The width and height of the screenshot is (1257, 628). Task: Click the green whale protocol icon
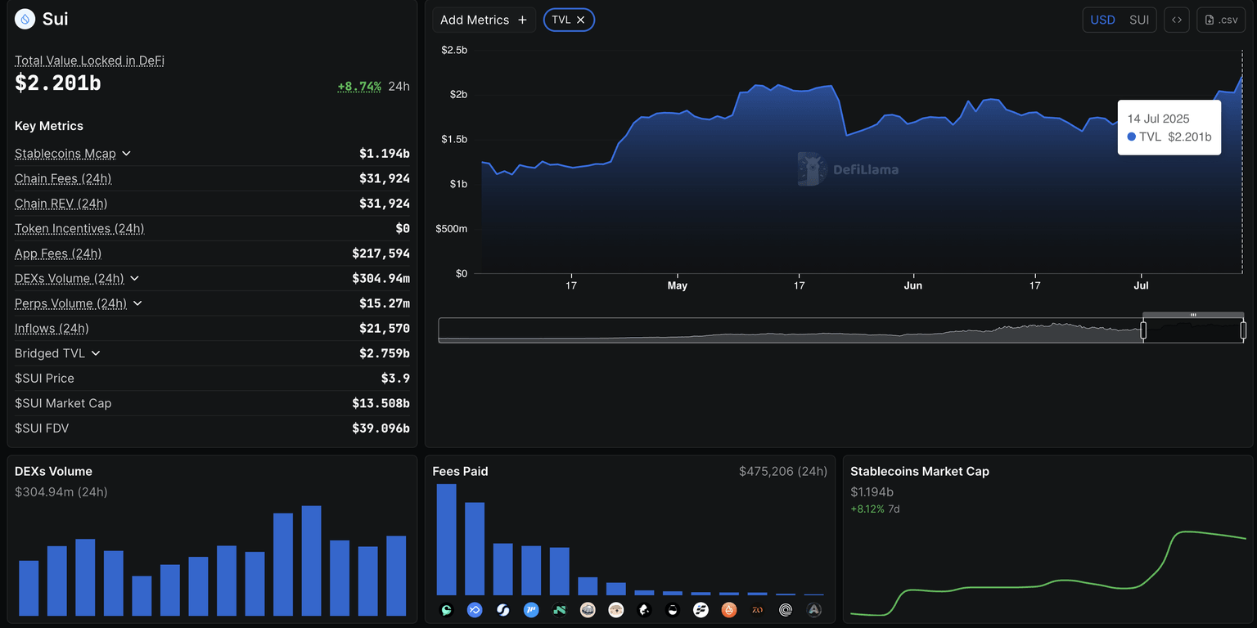click(x=446, y=609)
